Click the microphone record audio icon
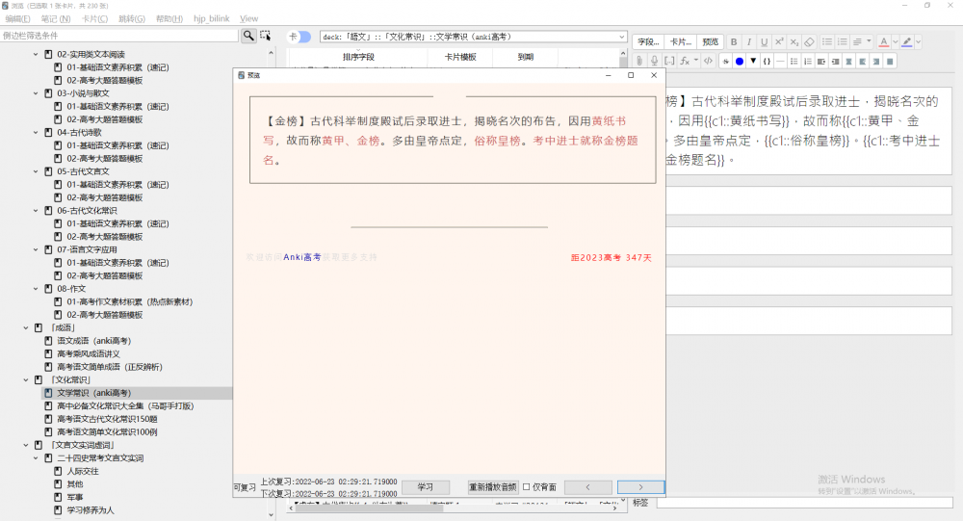 pyautogui.click(x=655, y=61)
